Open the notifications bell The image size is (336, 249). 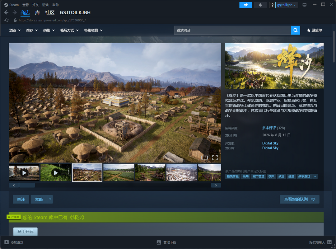(260, 5)
